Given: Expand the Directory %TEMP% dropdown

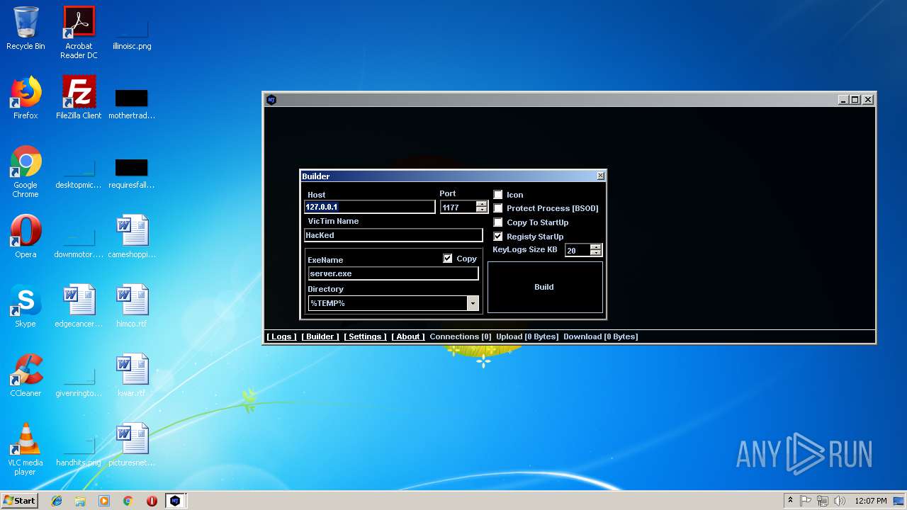Looking at the screenshot, I should [x=473, y=303].
